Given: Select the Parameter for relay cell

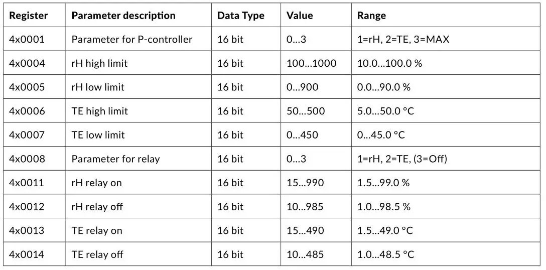Looking at the screenshot, I should tap(116, 159).
